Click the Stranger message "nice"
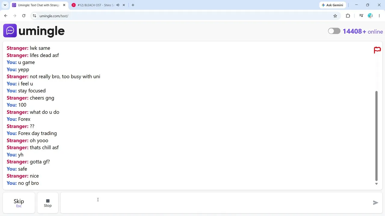The height and width of the screenshot is (216, 385). coord(34,176)
